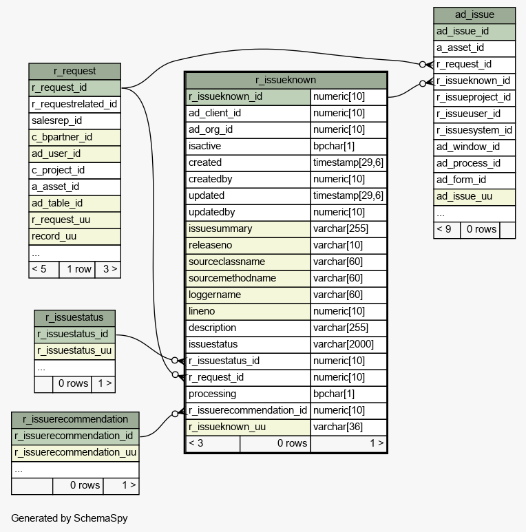The width and height of the screenshot is (526, 532).
Task: Select r_request_id foreign key in r_issueknown
Action: point(248,378)
